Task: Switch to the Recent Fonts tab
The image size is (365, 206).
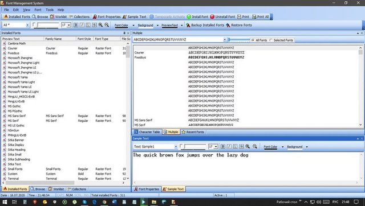Action: (193, 132)
